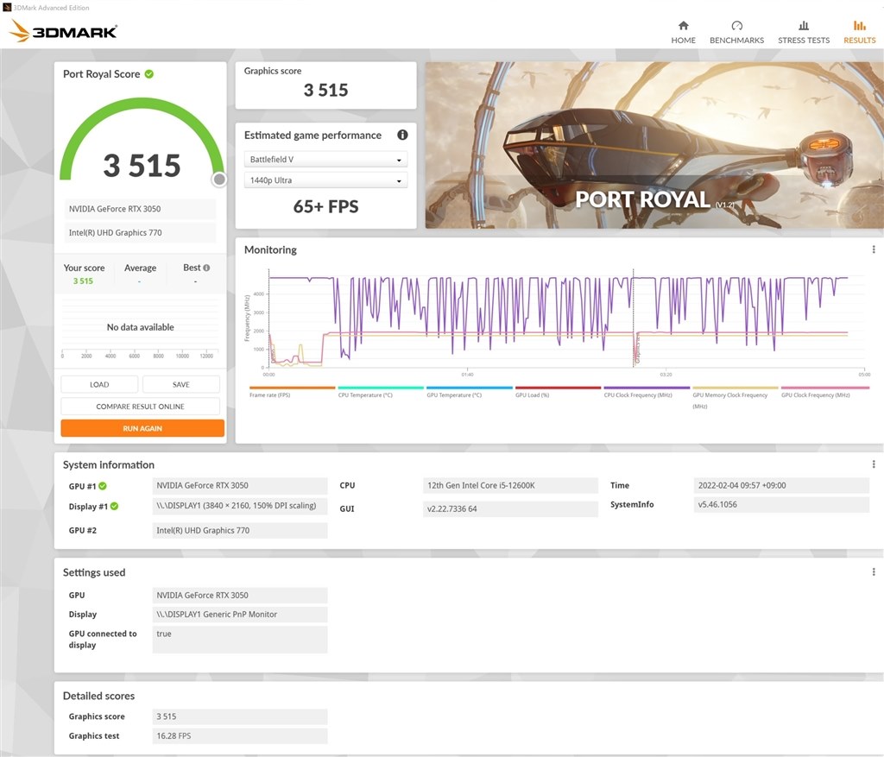Open the Settings used three-dot menu
This screenshot has width=884, height=757.
click(x=874, y=571)
